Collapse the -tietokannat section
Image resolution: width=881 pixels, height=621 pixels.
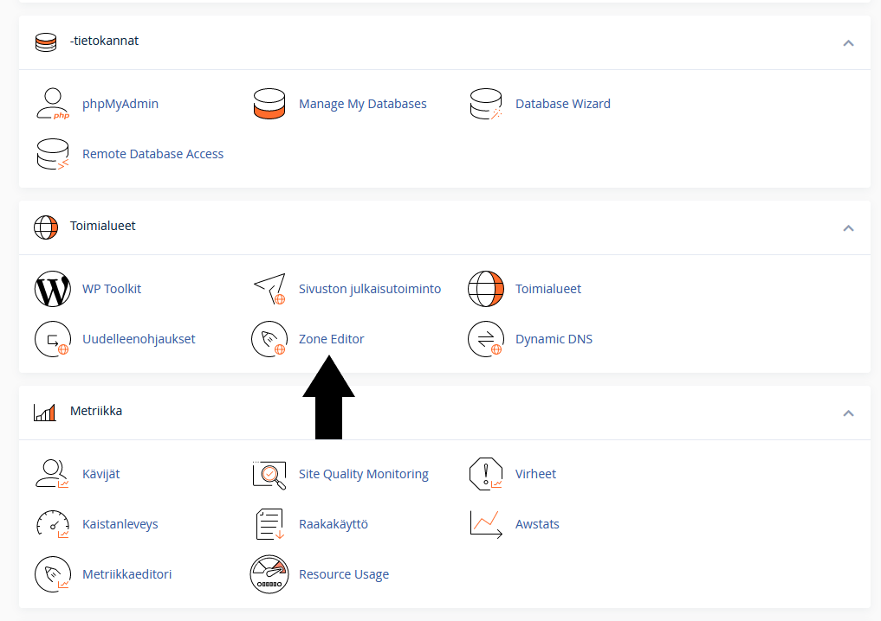[848, 42]
